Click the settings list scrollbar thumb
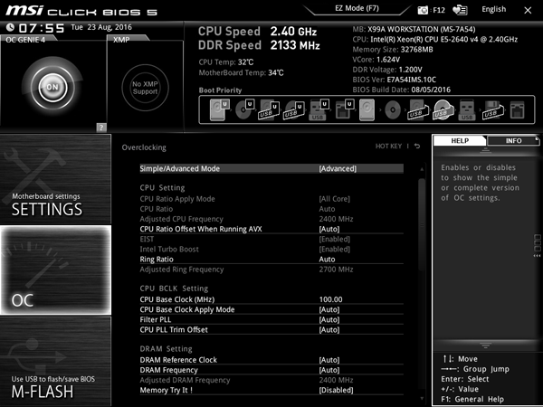This screenshot has height=407, width=543. [422, 225]
